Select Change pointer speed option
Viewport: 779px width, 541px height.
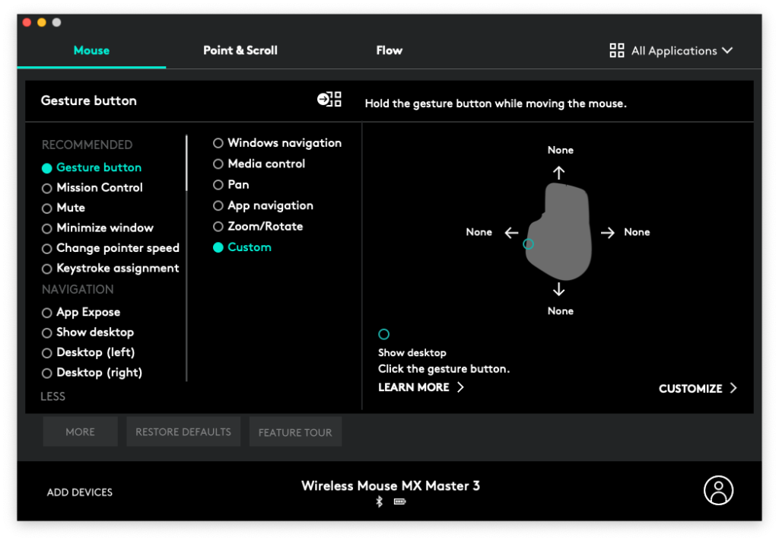point(111,248)
